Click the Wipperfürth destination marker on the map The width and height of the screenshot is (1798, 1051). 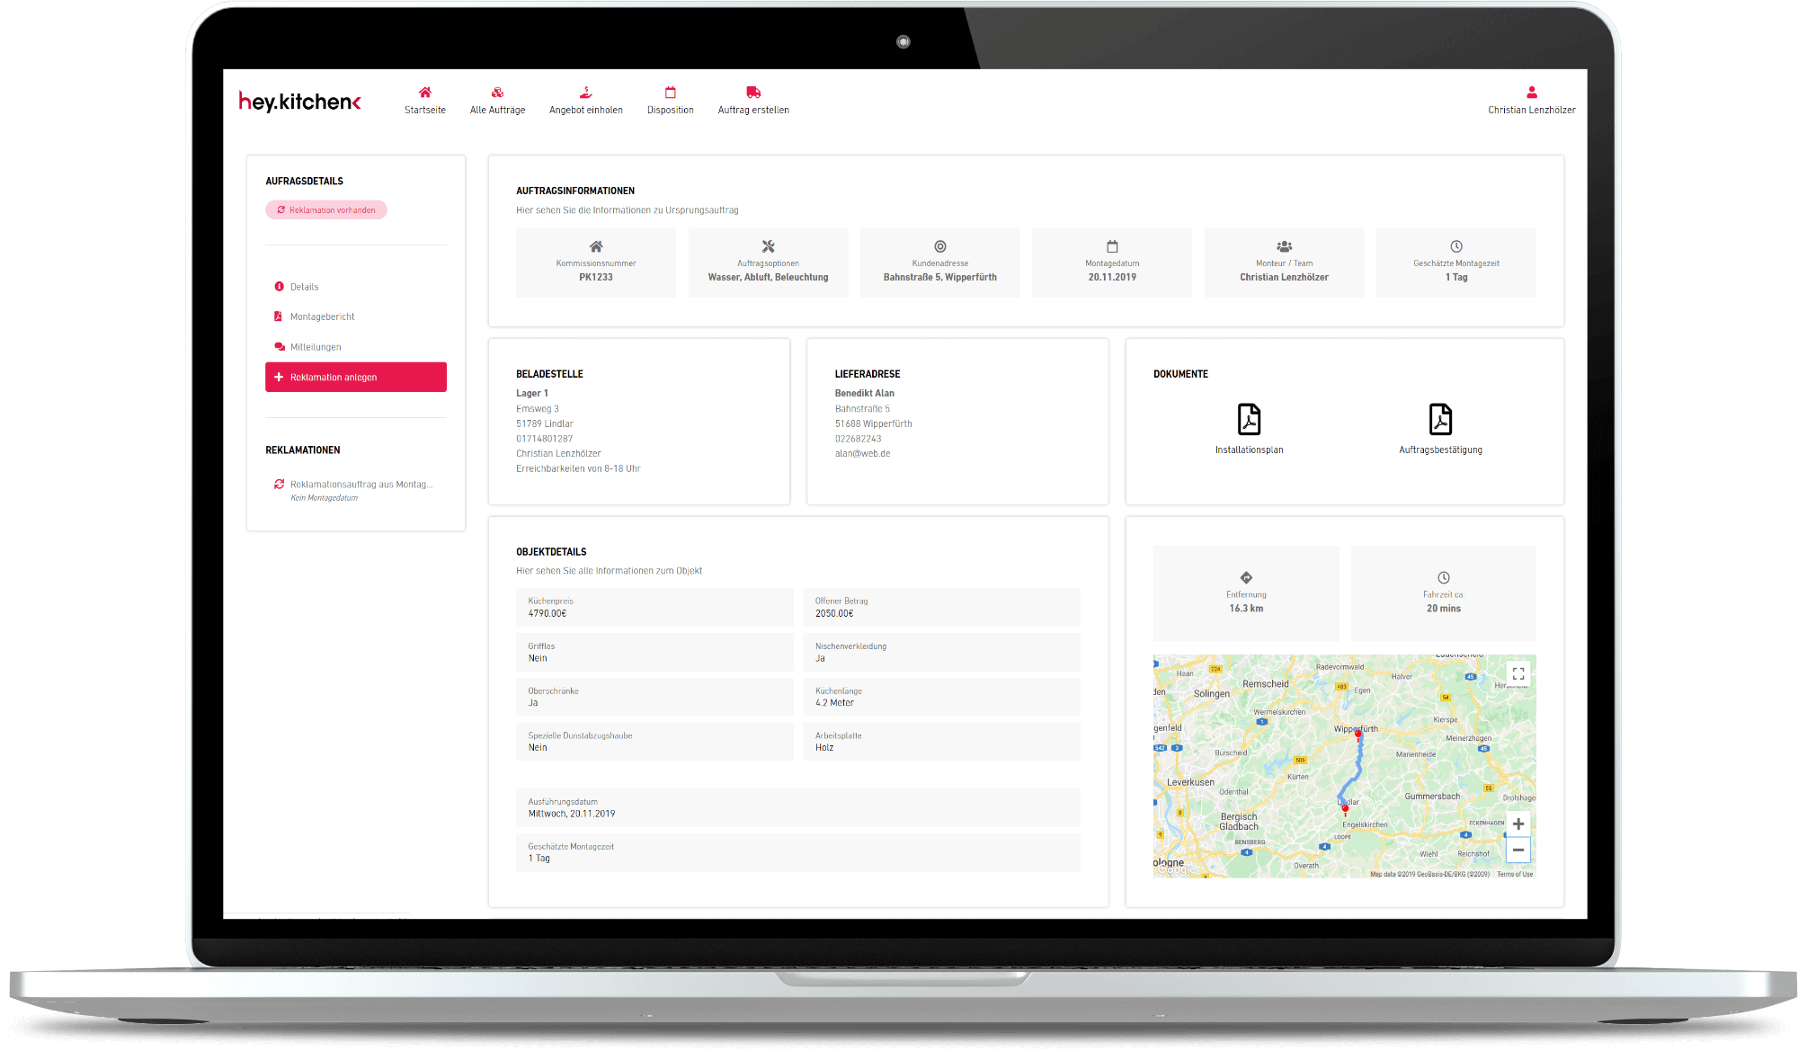(1358, 735)
